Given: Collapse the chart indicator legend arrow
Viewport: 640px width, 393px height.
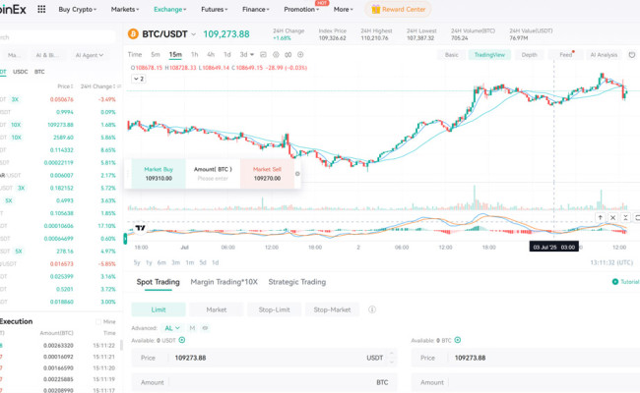Looking at the screenshot, I should pos(140,78).
